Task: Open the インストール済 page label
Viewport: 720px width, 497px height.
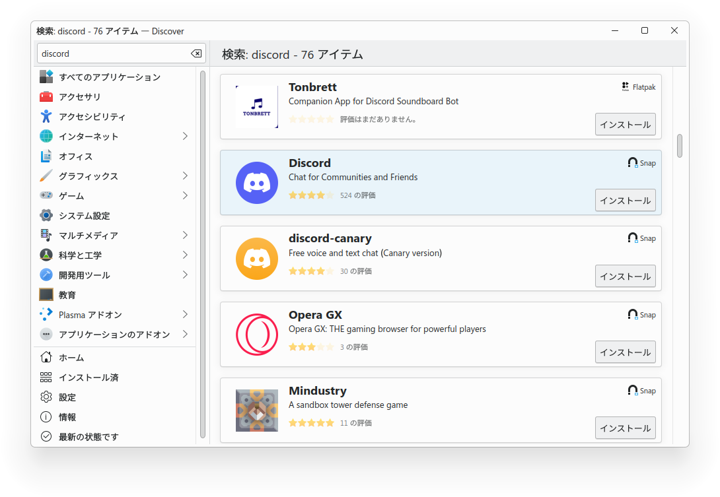Action: tap(89, 378)
